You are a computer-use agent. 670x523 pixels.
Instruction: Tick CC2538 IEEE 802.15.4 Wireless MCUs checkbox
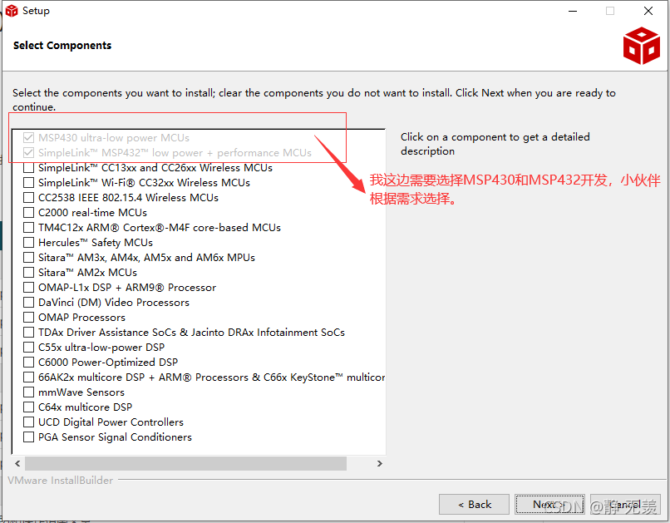(x=28, y=197)
